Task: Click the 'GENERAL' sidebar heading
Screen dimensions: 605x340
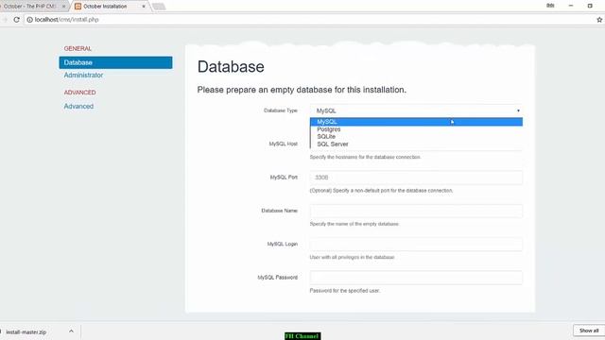Action: pos(78,48)
